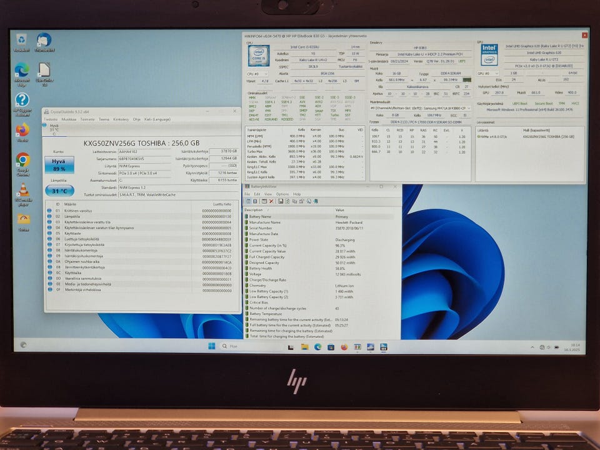
Task: Select the Käyttöaika row in SMART list
Action: pyautogui.click(x=140, y=273)
